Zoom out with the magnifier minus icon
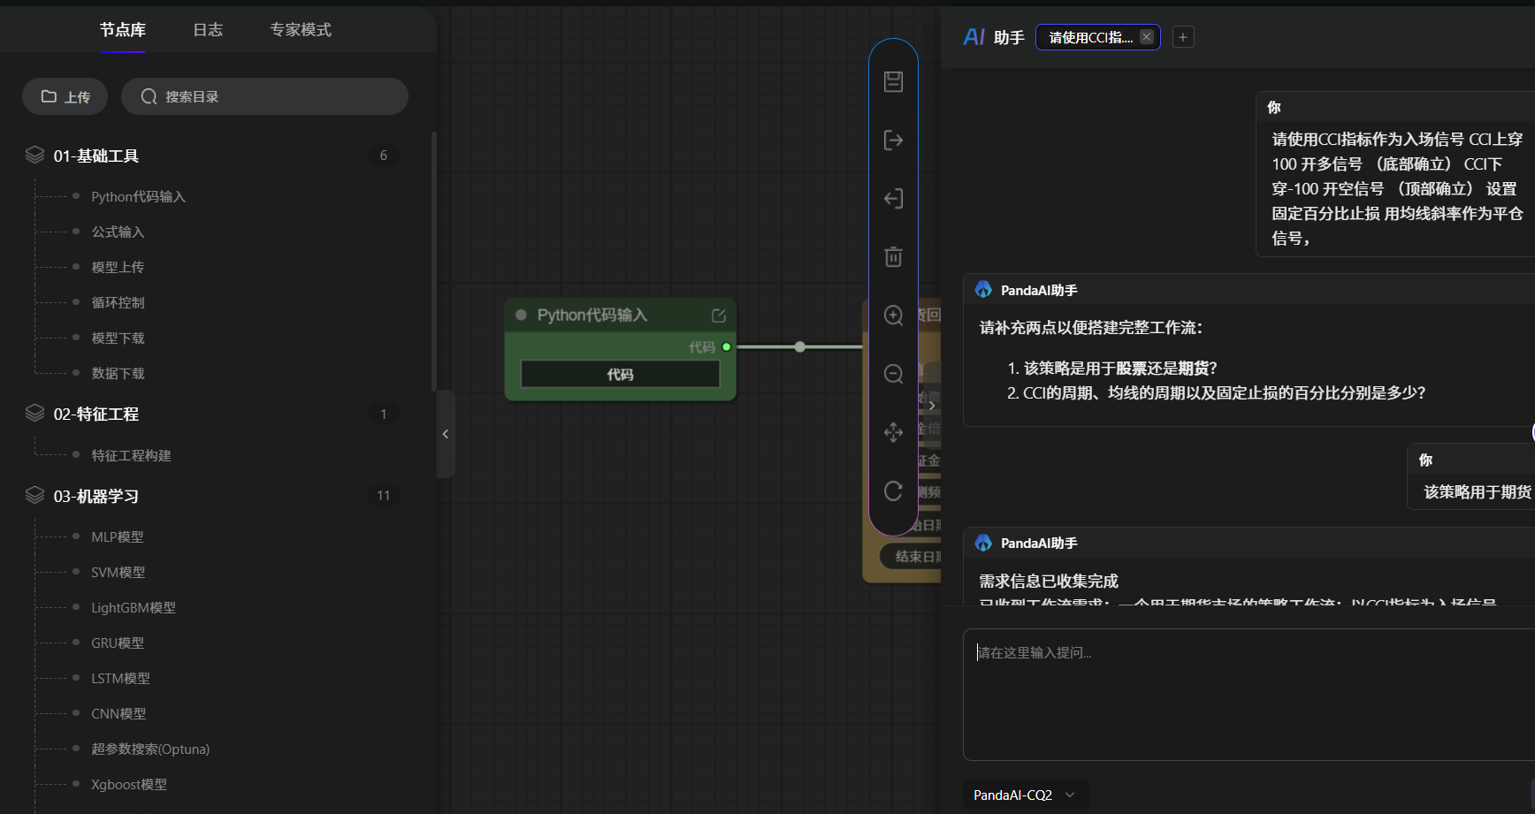The image size is (1535, 814). point(893,374)
